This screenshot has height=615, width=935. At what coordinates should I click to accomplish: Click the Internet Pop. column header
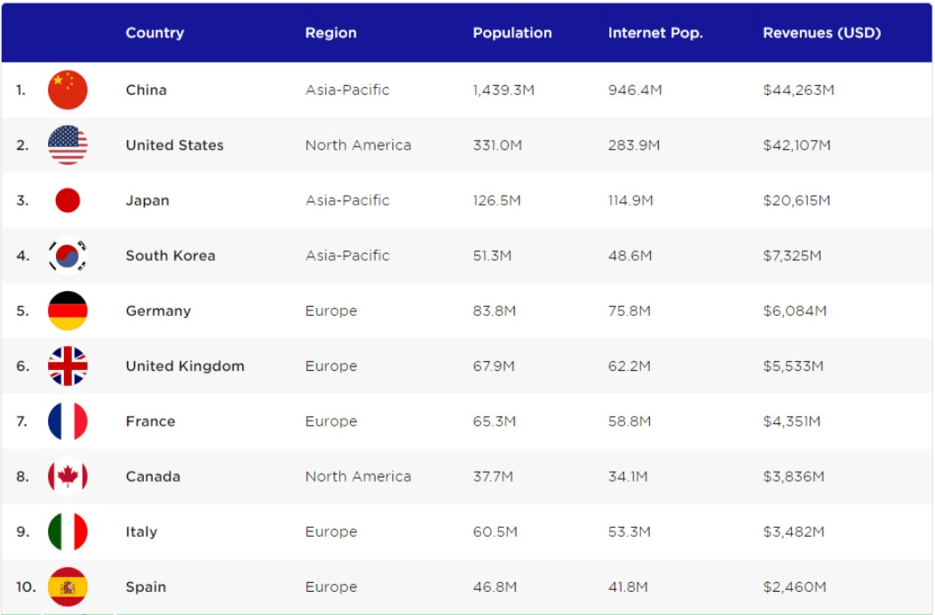pos(655,33)
